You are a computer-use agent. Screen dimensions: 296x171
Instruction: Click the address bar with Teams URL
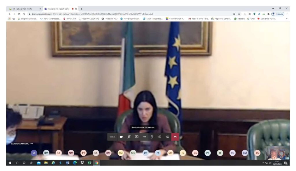pos(116,14)
